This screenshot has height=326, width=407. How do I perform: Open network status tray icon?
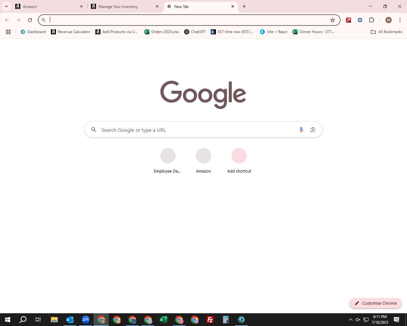click(366, 320)
